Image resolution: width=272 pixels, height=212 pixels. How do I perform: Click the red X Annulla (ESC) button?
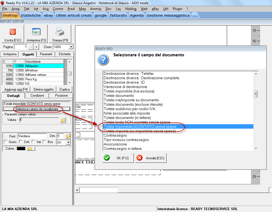pos(151,158)
